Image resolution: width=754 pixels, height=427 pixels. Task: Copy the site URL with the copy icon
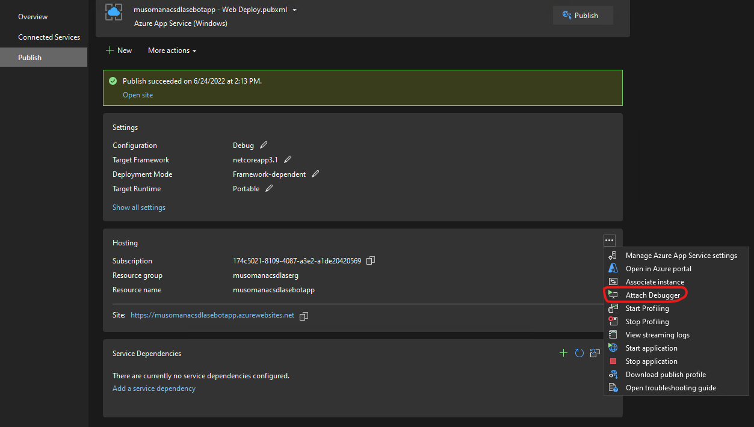click(303, 315)
